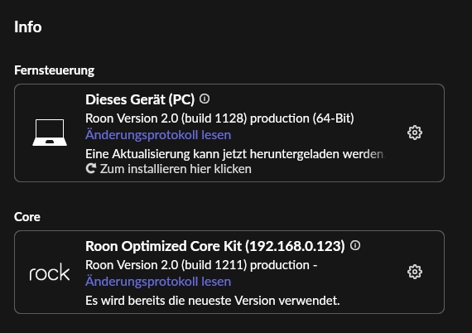472x333 pixels.
Task: Click the Info page heading
Action: [x=28, y=27]
